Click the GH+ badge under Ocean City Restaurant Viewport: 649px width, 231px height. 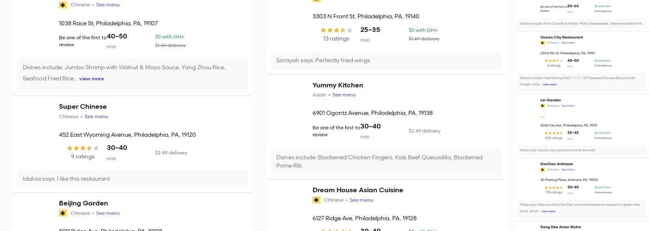click(x=542, y=43)
